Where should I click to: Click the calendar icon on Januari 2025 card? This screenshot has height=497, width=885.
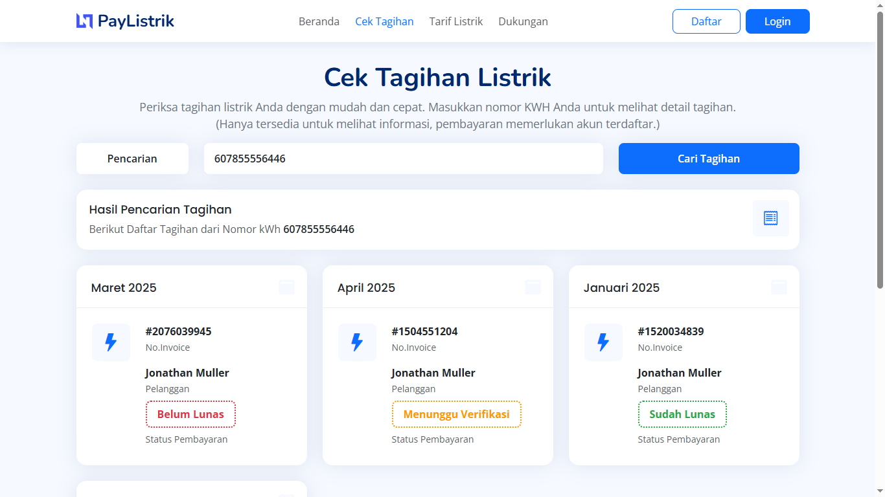click(779, 287)
